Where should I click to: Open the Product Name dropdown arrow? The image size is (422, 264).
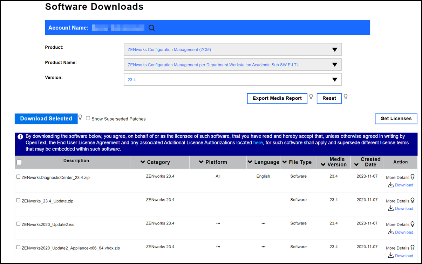click(335, 65)
